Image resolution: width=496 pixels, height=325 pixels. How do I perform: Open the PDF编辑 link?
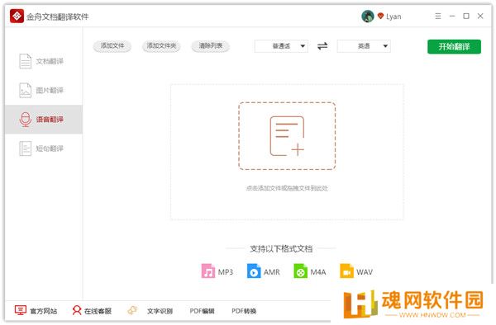tap(203, 311)
